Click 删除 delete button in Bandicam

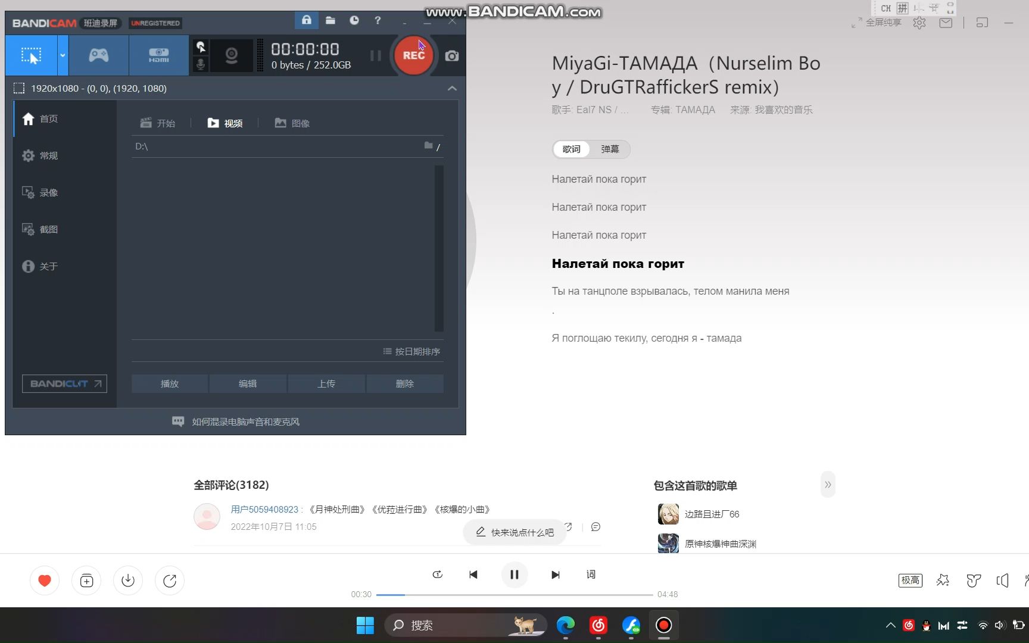pos(405,383)
